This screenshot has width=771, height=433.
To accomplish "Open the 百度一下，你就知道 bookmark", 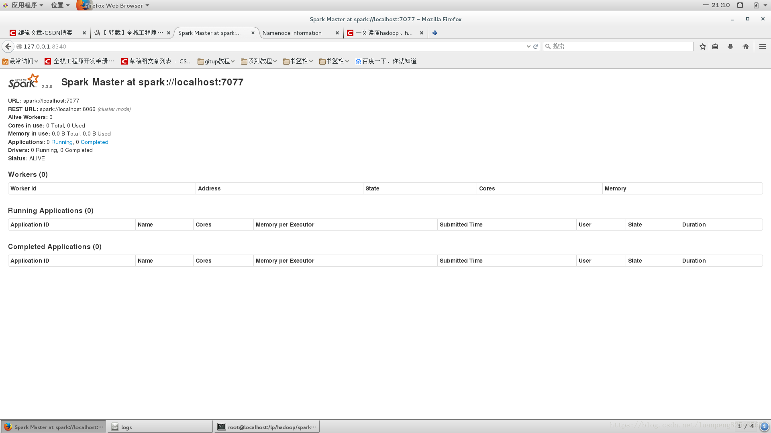I will pos(386,61).
